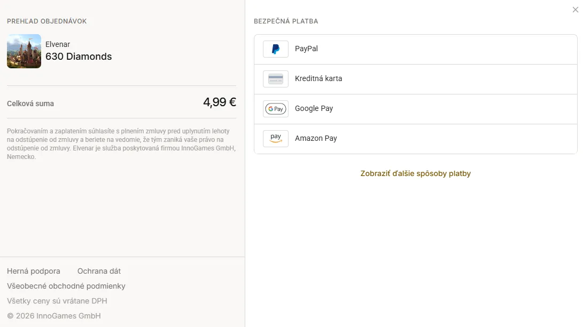Choose Kreditná karta payment option
This screenshot has width=583, height=327.
pyautogui.click(x=415, y=79)
